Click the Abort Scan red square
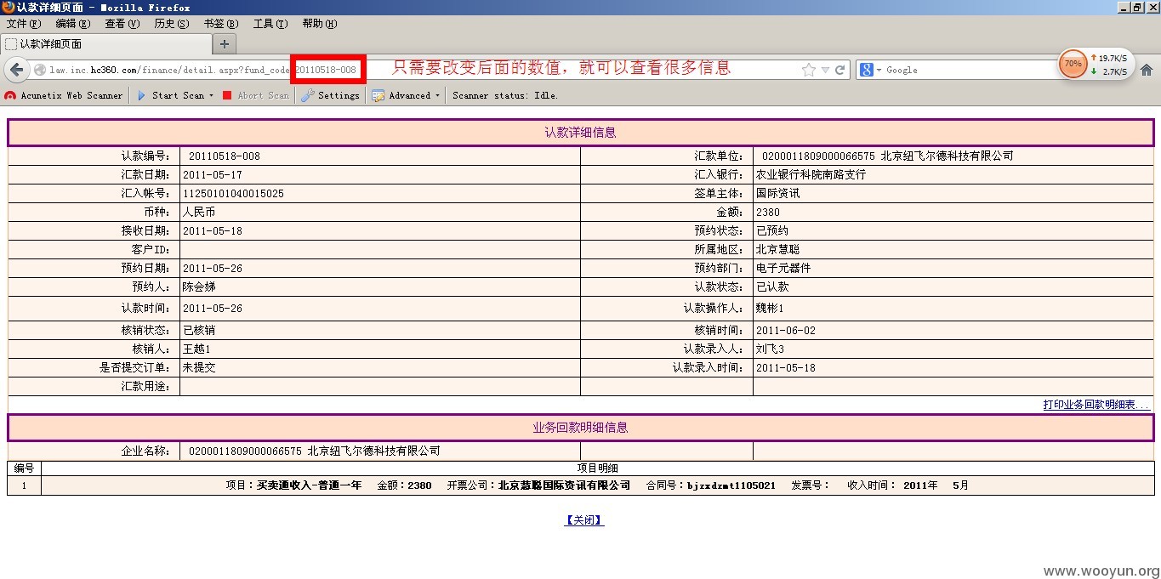 click(227, 95)
